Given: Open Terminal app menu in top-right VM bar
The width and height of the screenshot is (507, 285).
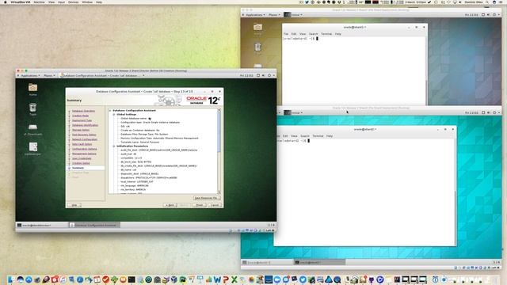Looking at the screenshot, I should click(294, 15).
